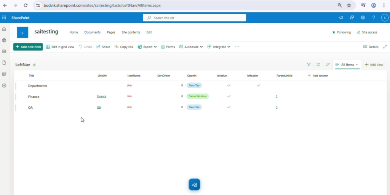The width and height of the screenshot is (390, 195).
Task: Open the more options ellipsis in toolbar
Action: click(x=237, y=47)
